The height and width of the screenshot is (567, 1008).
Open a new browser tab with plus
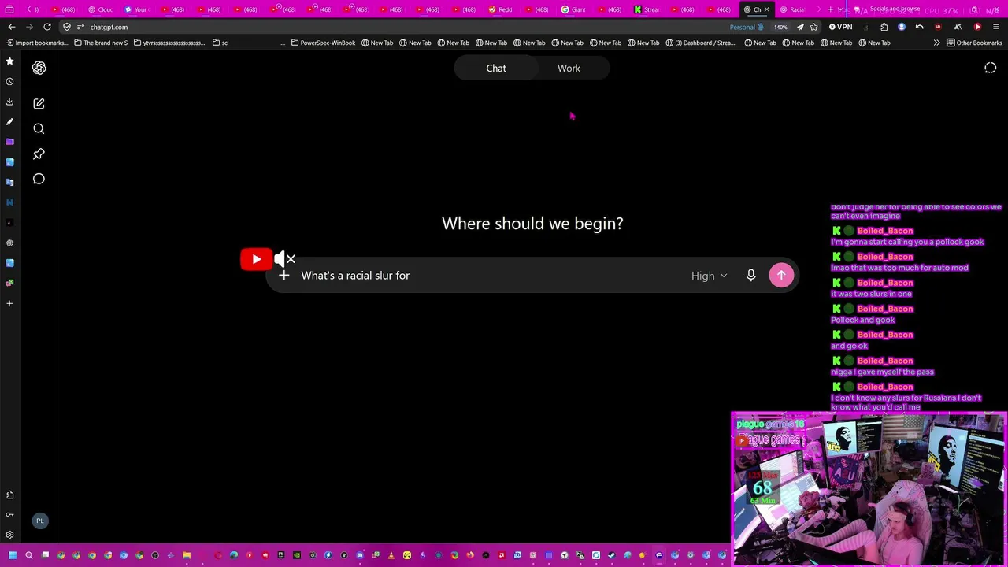pyautogui.click(x=830, y=9)
